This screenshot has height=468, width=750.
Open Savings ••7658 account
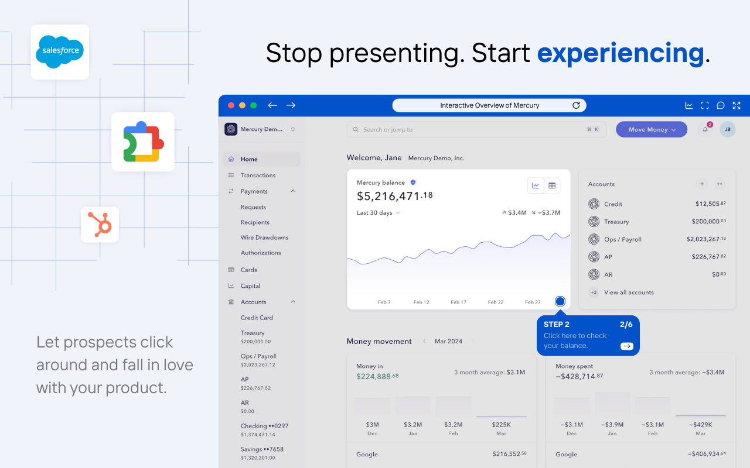[x=262, y=453]
